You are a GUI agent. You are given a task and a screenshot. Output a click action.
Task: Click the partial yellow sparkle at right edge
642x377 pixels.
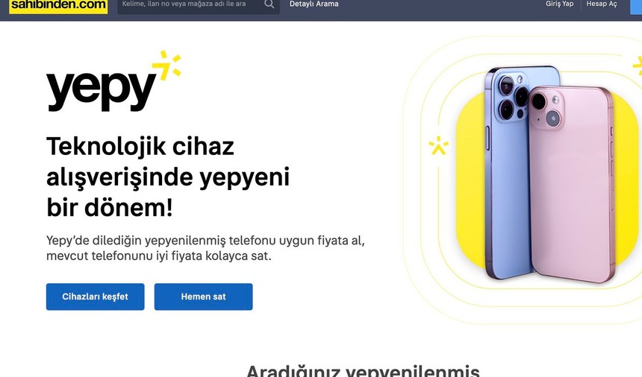point(638,66)
